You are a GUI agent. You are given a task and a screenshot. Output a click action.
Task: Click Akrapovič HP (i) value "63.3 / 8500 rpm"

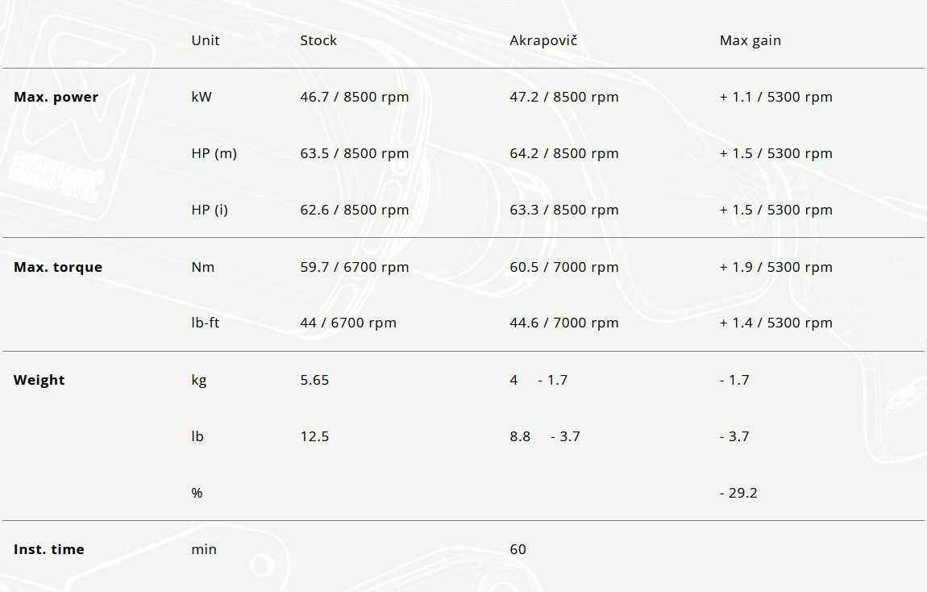click(563, 210)
